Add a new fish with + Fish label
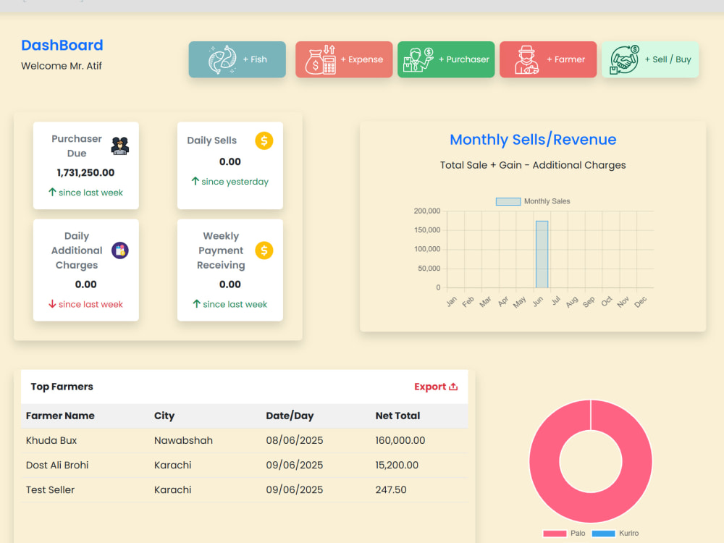The width and height of the screenshot is (724, 543). (255, 59)
